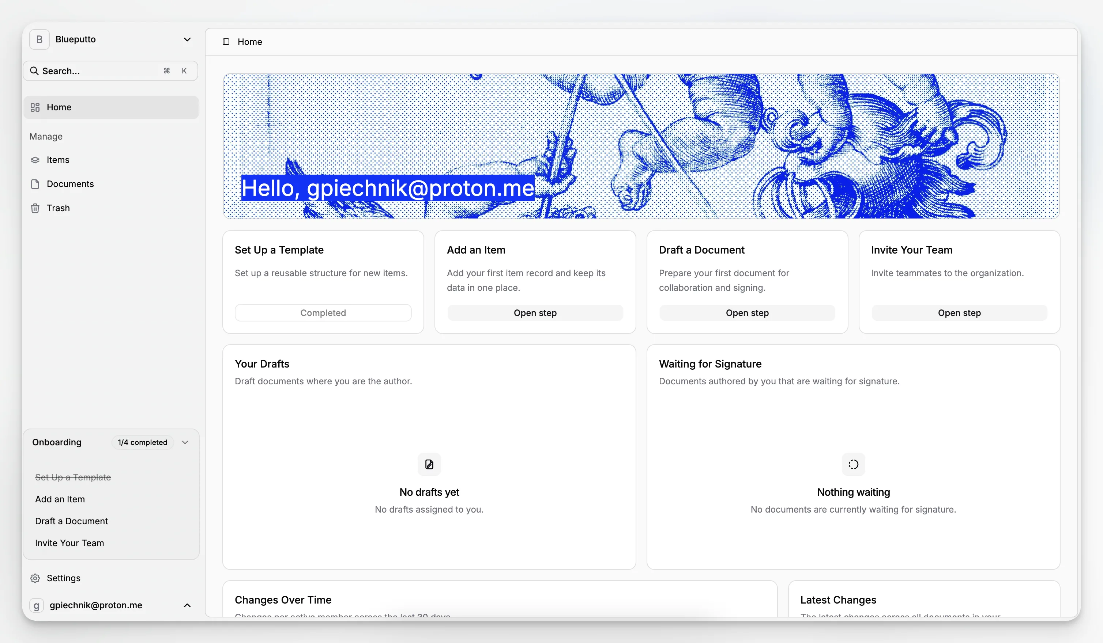Click the Home breadcrumb title
The height and width of the screenshot is (643, 1103).
click(250, 42)
